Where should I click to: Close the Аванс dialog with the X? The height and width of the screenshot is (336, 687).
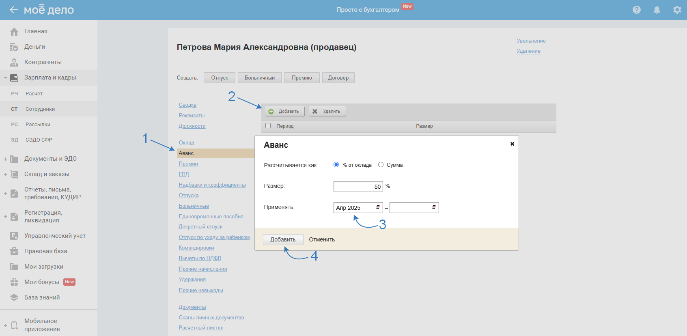[512, 144]
